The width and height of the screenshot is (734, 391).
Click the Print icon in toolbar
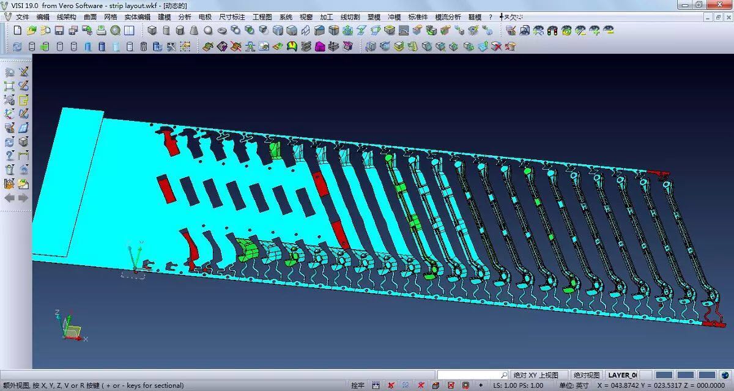(x=101, y=31)
